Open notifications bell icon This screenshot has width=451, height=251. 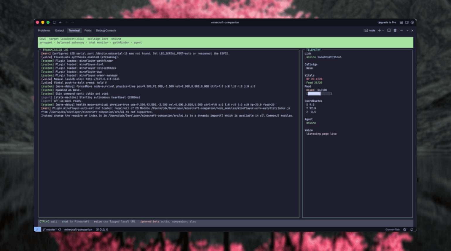click(x=412, y=230)
